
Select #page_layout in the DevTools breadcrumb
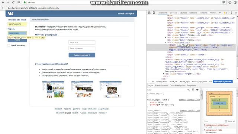[162, 82]
